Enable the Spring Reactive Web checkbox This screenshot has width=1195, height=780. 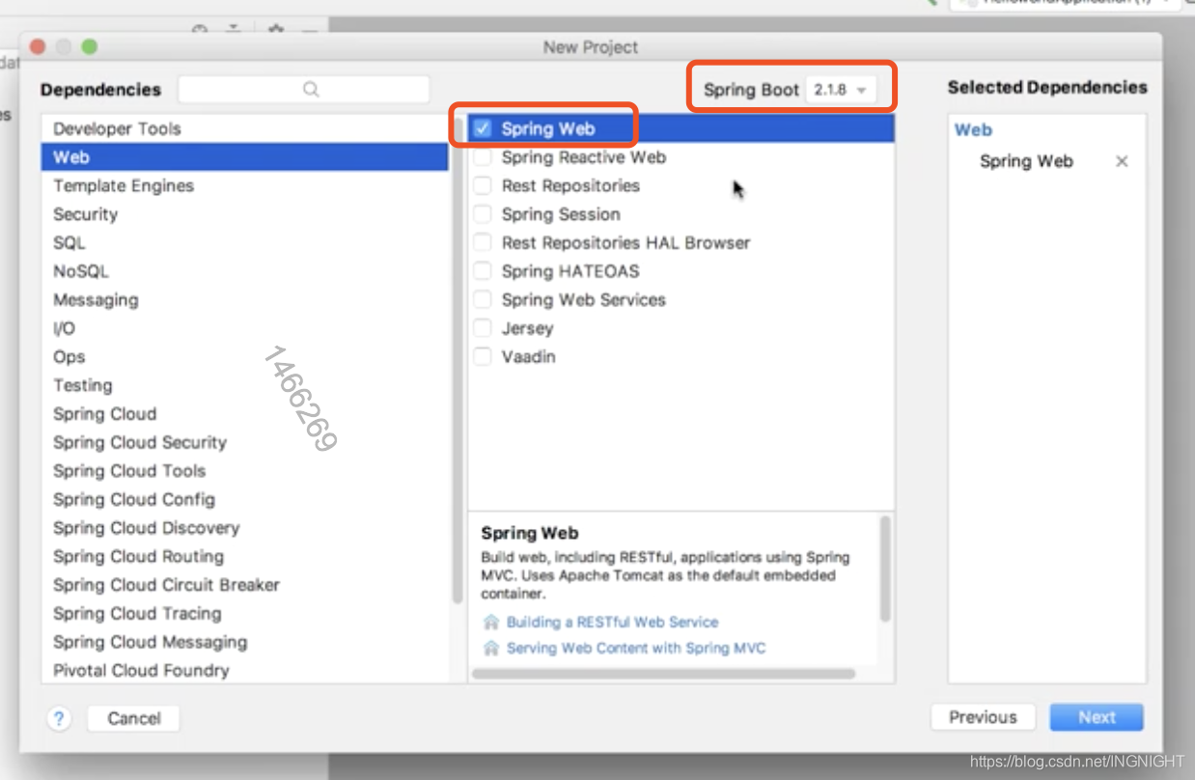(483, 157)
